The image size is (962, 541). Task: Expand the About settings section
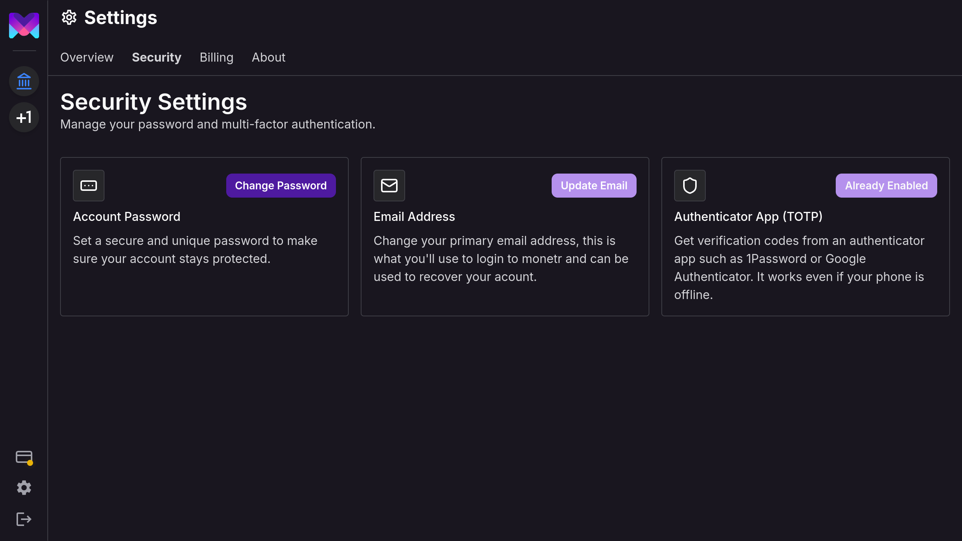pos(268,57)
